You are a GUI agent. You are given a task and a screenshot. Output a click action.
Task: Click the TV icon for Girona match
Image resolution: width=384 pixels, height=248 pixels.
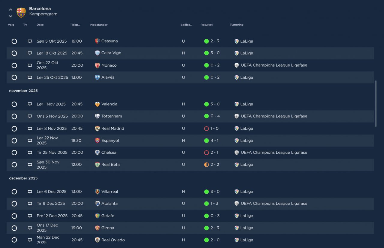(x=30, y=228)
